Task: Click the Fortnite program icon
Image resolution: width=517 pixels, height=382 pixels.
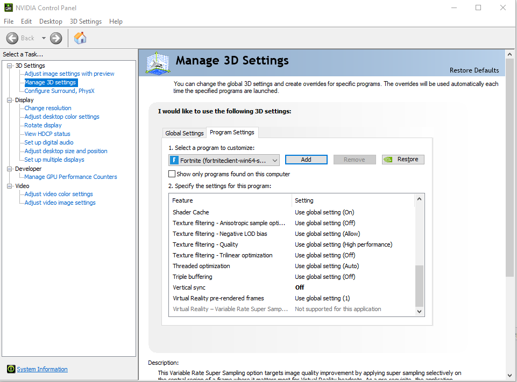Action: point(174,160)
